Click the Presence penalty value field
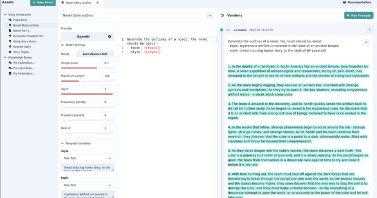 click(x=108, y=115)
